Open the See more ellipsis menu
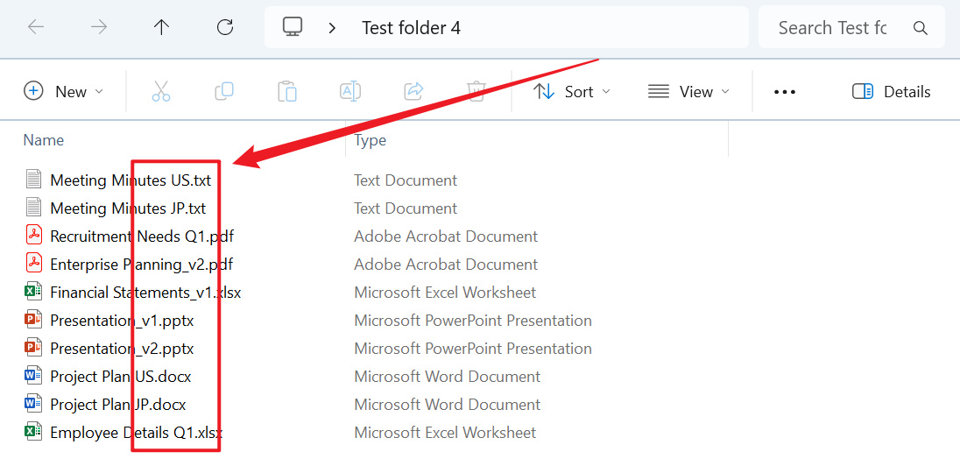Image resolution: width=960 pixels, height=466 pixels. pyautogui.click(x=785, y=91)
